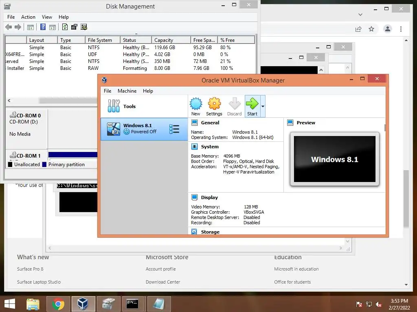Open Disk Management Help menu
Screen dimensions: 417x312
pos(64,17)
